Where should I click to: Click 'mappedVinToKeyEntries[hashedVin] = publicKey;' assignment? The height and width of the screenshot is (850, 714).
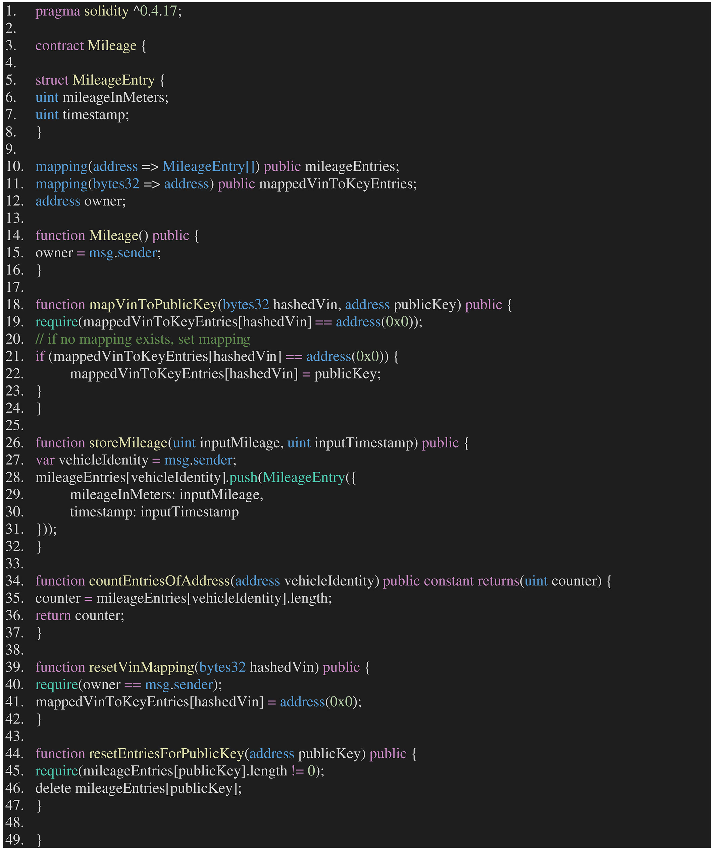click(225, 374)
